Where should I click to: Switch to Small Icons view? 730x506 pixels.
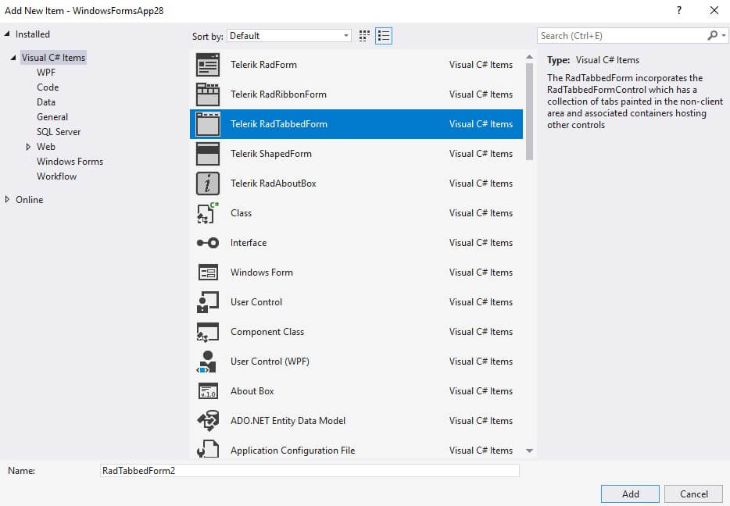[383, 35]
